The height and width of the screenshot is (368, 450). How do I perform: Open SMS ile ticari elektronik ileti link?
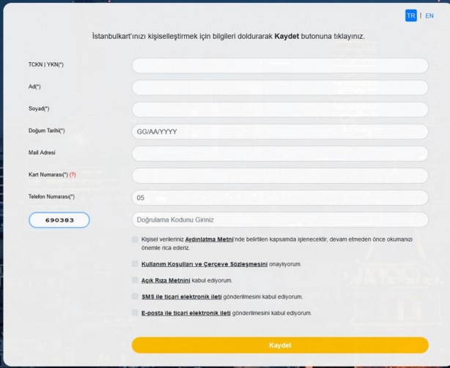[x=182, y=297]
